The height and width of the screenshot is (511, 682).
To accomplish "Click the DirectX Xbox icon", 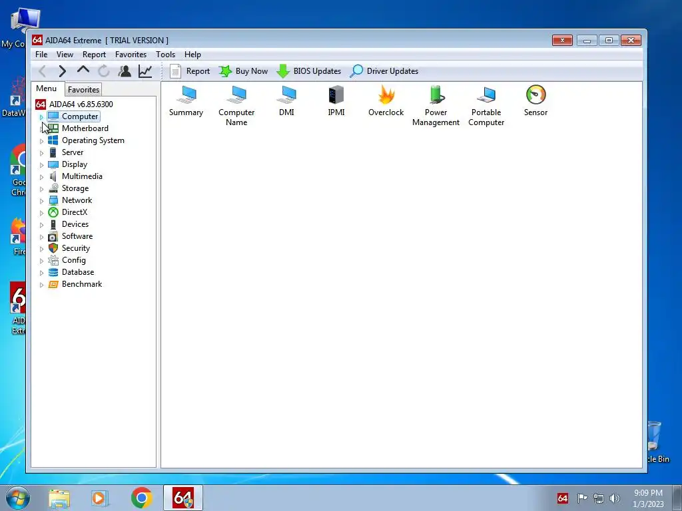I will click(53, 212).
